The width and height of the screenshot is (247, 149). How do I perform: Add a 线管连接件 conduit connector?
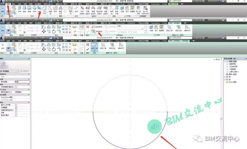tap(106, 10)
